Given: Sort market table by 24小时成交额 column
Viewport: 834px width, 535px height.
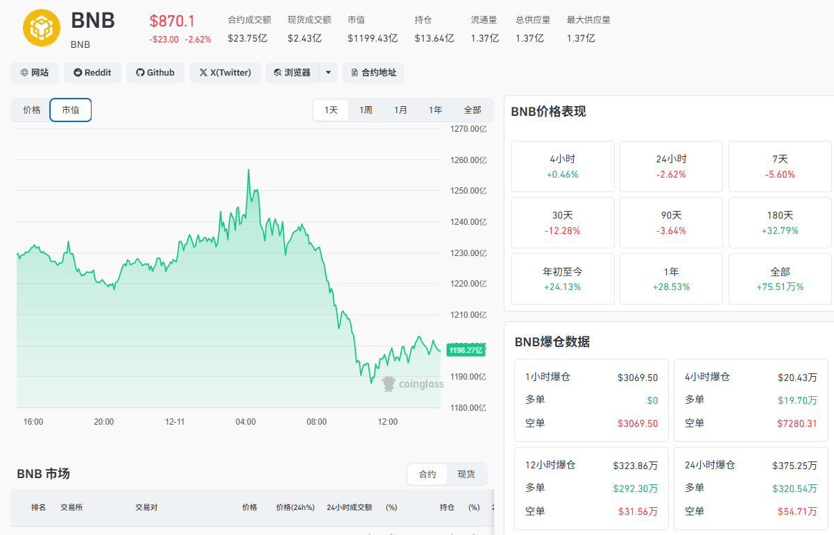Looking at the screenshot, I should click(349, 507).
